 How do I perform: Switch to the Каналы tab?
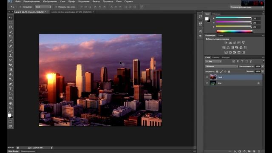pos(216,57)
